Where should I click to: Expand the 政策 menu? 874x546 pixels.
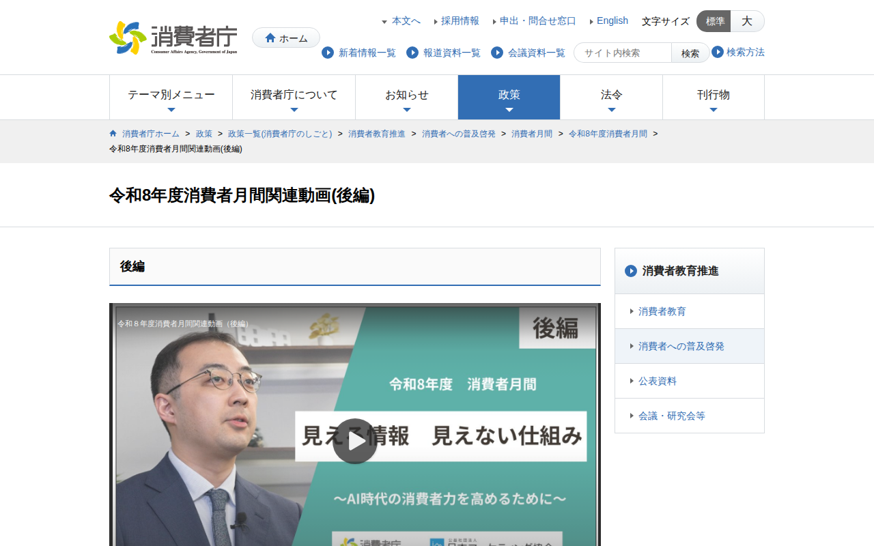pos(509,98)
